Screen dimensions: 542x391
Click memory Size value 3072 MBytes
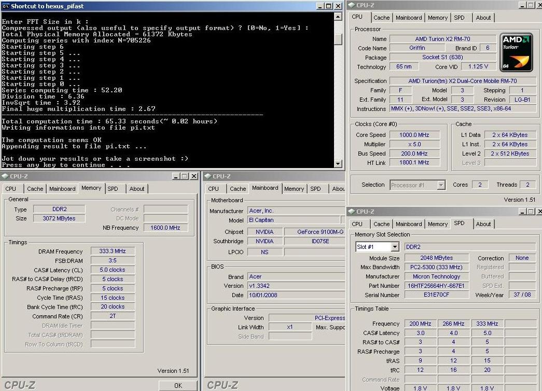coord(59,218)
